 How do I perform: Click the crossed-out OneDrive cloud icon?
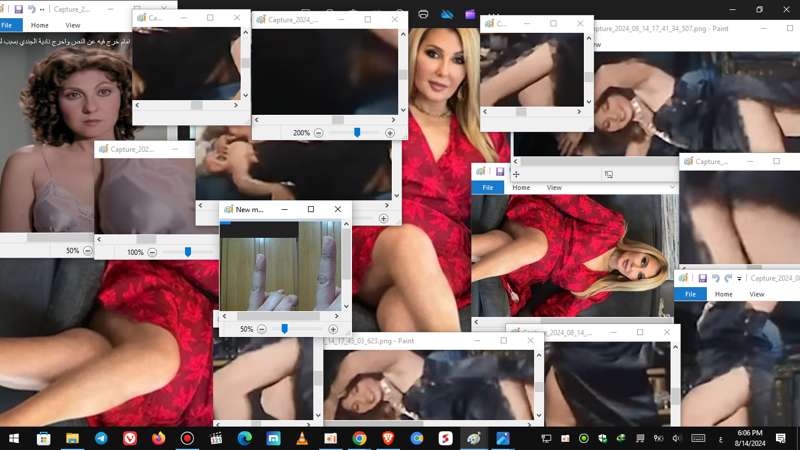pyautogui.click(x=447, y=14)
